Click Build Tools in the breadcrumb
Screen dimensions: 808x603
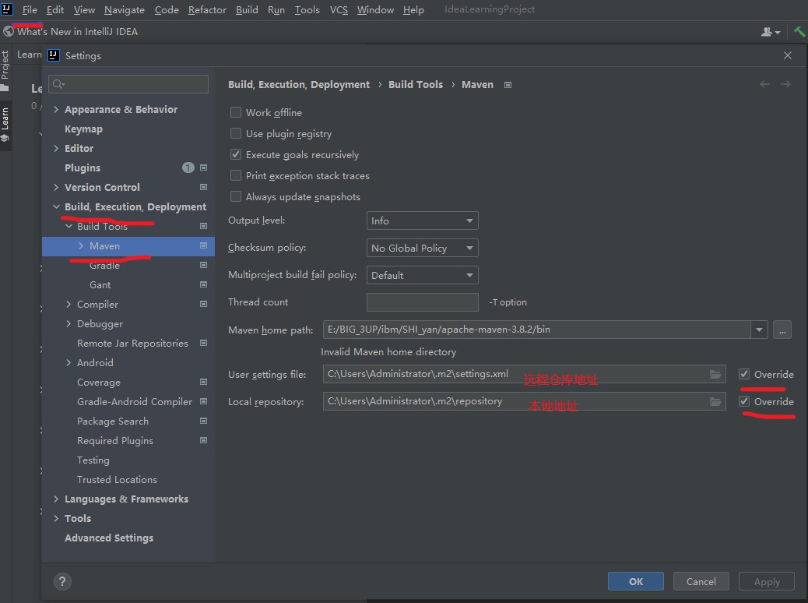416,85
